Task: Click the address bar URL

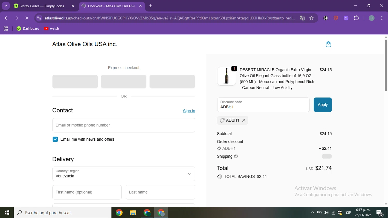Action: tap(170, 18)
